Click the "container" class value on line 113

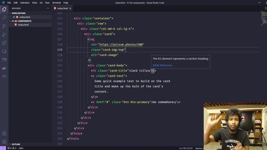[102, 18]
